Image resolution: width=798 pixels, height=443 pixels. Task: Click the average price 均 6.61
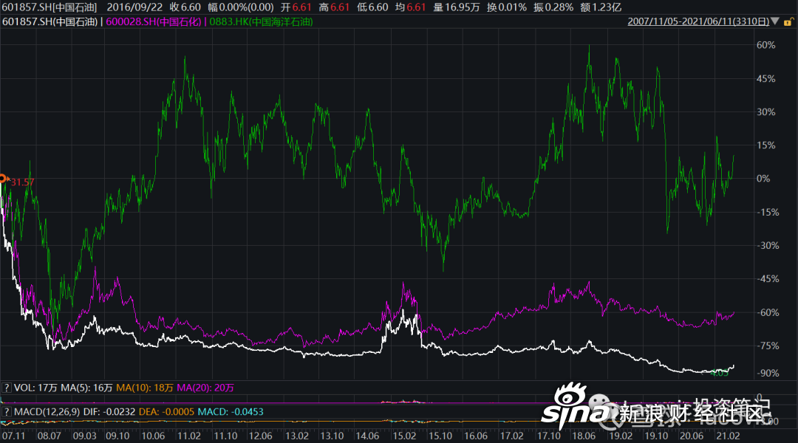coord(410,7)
